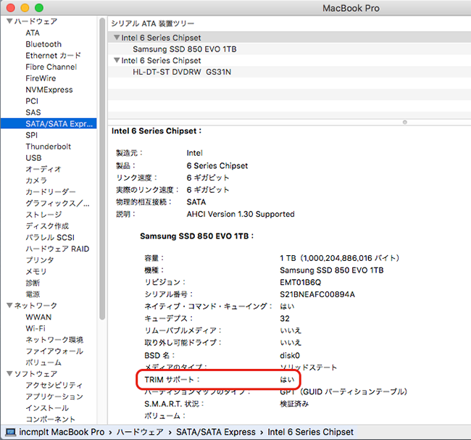Select Samsung SSD 850 EVO 1TB device row
Image resolution: width=471 pixels, height=440 pixels.
pos(289,49)
